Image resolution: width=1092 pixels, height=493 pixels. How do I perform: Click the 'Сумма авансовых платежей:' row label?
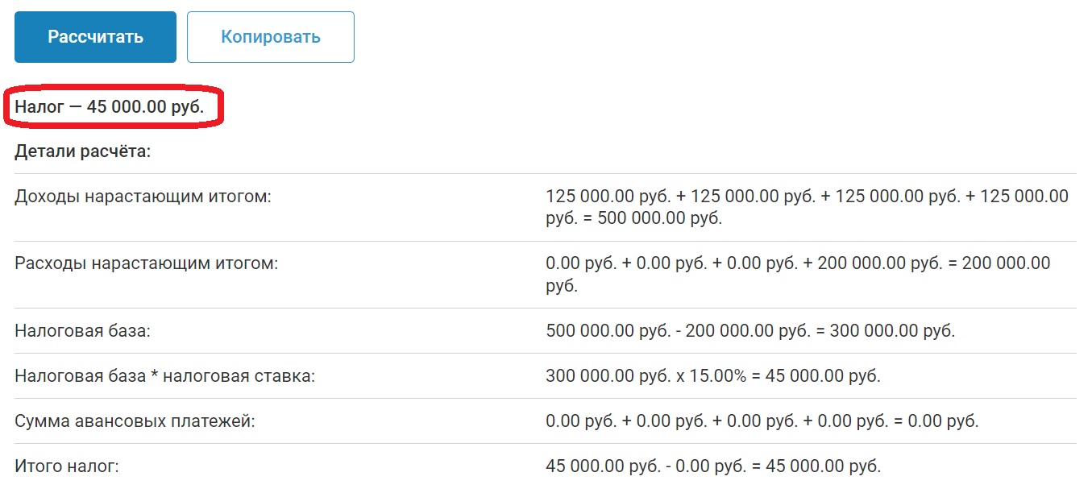[135, 420]
